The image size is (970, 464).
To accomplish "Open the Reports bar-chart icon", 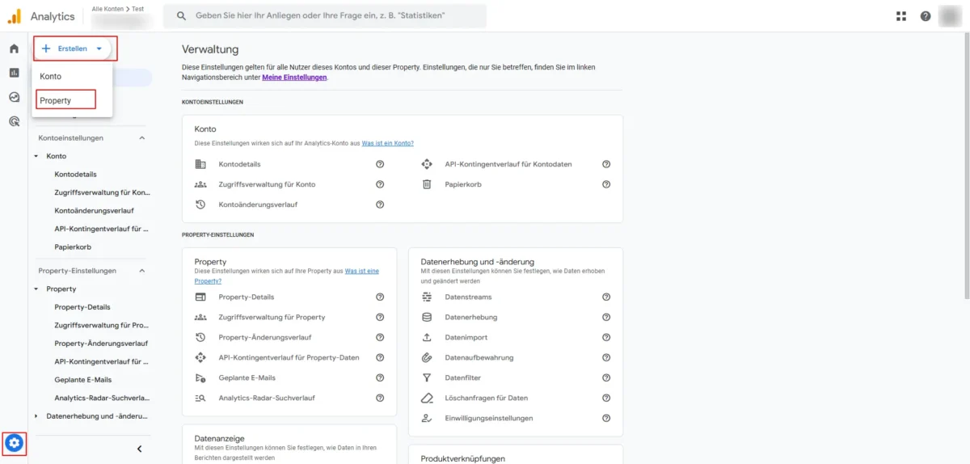I will click(x=14, y=73).
